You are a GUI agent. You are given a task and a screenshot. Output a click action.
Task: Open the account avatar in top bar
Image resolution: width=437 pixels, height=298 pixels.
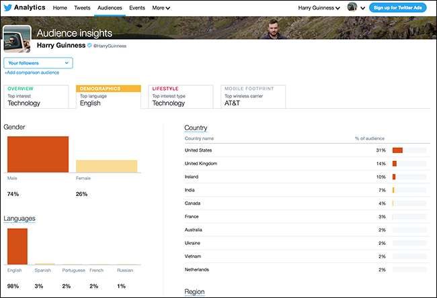pos(352,7)
